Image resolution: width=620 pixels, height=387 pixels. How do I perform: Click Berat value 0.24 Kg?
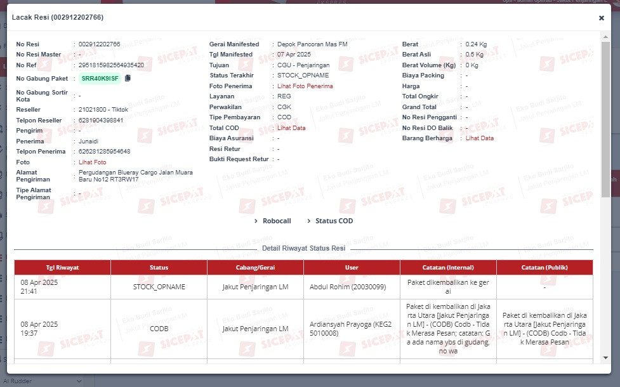coord(476,44)
